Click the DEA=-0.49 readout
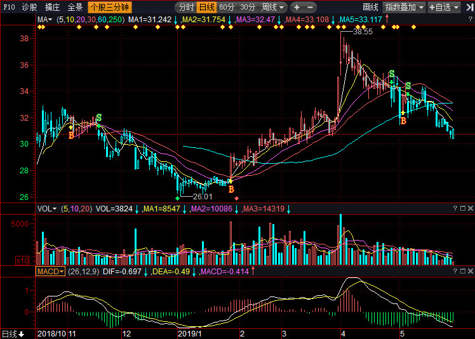 coord(171,272)
